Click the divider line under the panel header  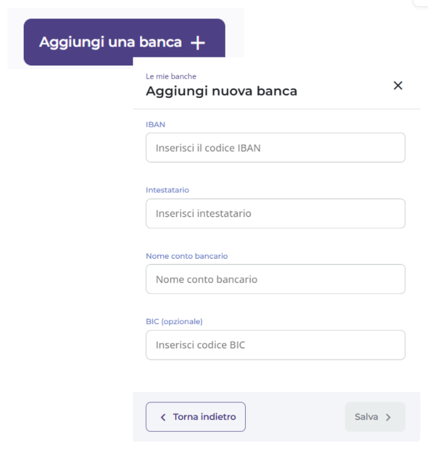pos(276,109)
